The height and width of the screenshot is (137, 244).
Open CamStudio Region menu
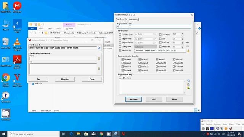click(x=209, y=124)
